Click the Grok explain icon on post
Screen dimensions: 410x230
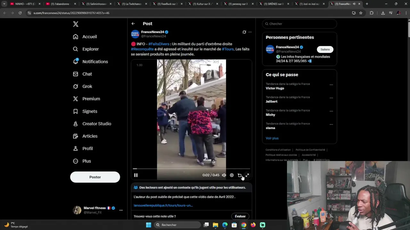pyautogui.click(x=244, y=32)
